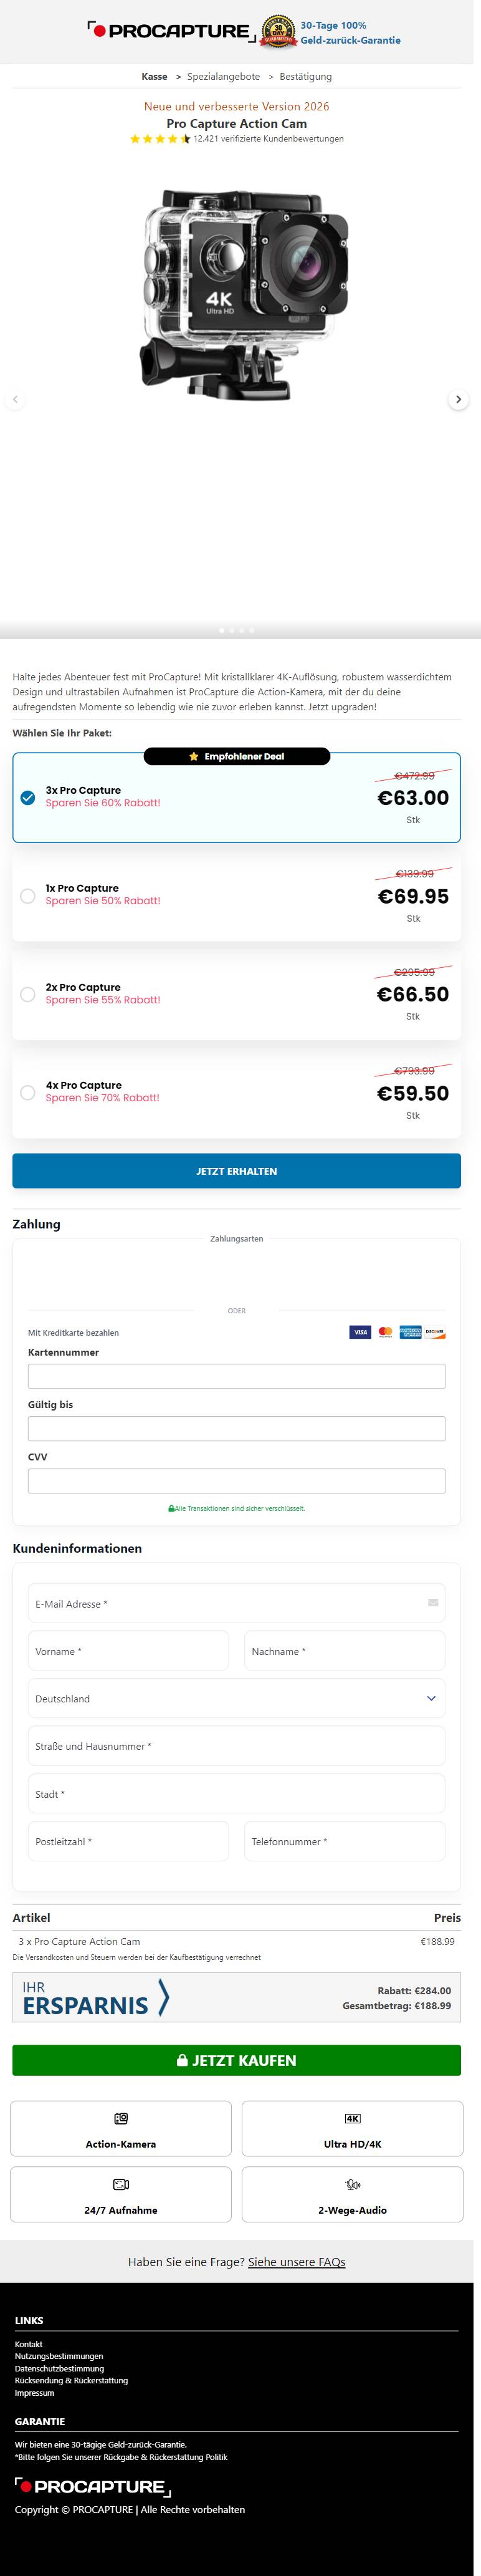Focus the Kartennummer input field

[236, 1376]
